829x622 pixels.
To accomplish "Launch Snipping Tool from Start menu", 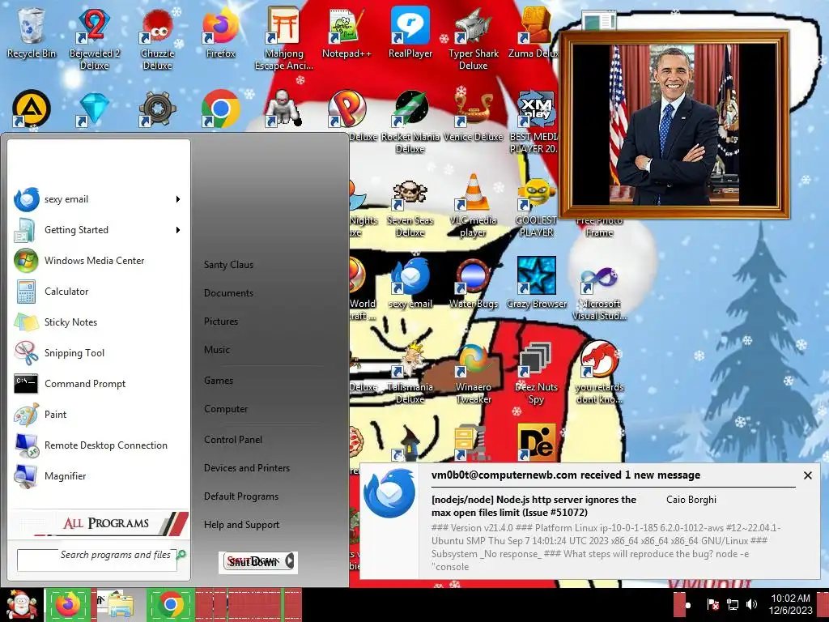I will click(99, 353).
